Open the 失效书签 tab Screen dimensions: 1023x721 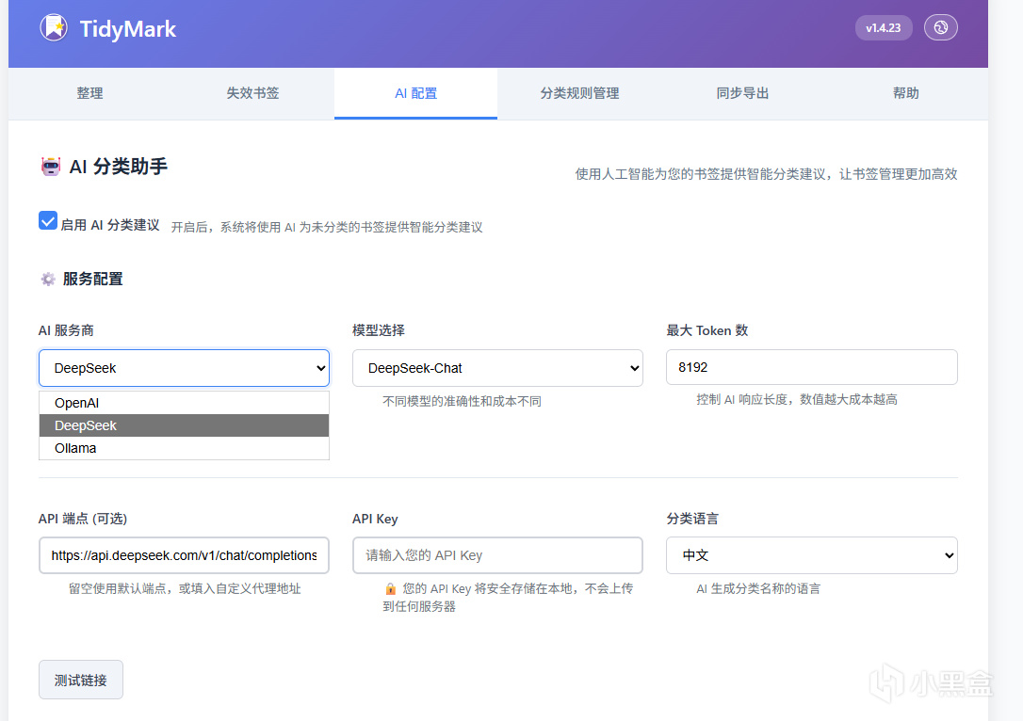[x=253, y=93]
